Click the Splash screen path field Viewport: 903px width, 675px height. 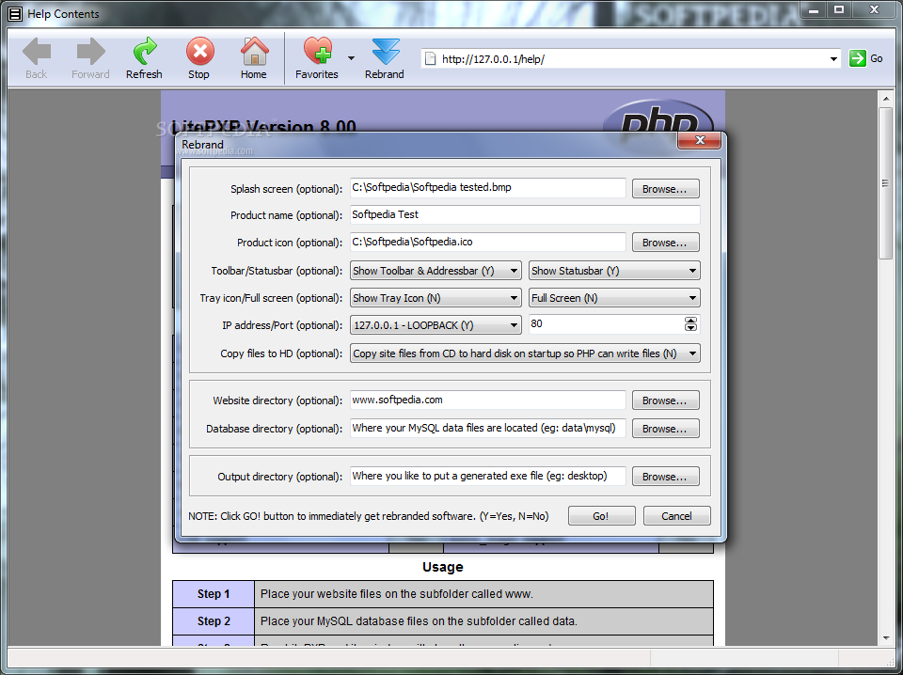[x=488, y=188]
